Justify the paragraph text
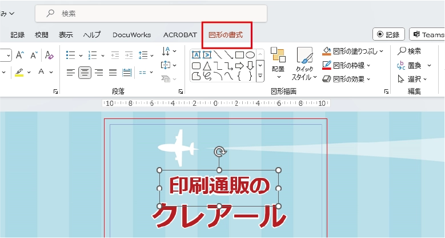This screenshot has height=238, width=445. [113, 73]
